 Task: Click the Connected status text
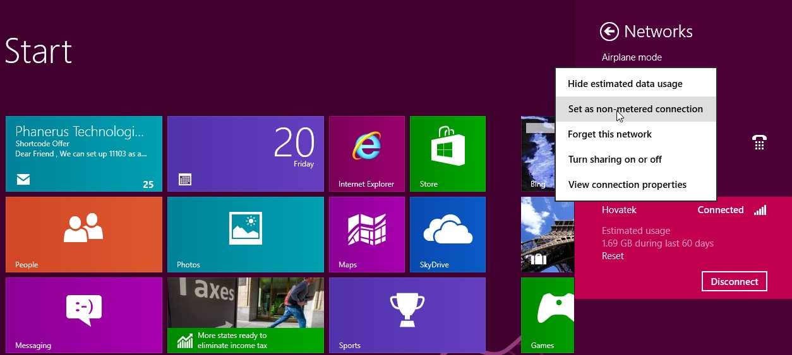[x=721, y=210]
